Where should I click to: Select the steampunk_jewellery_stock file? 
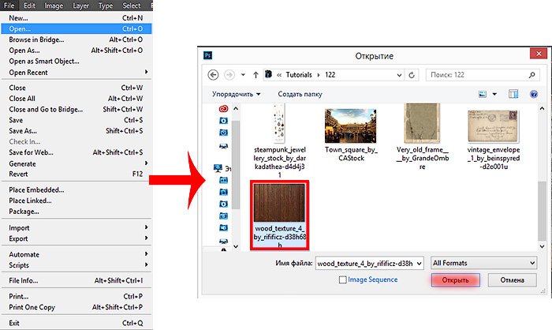[279, 141]
